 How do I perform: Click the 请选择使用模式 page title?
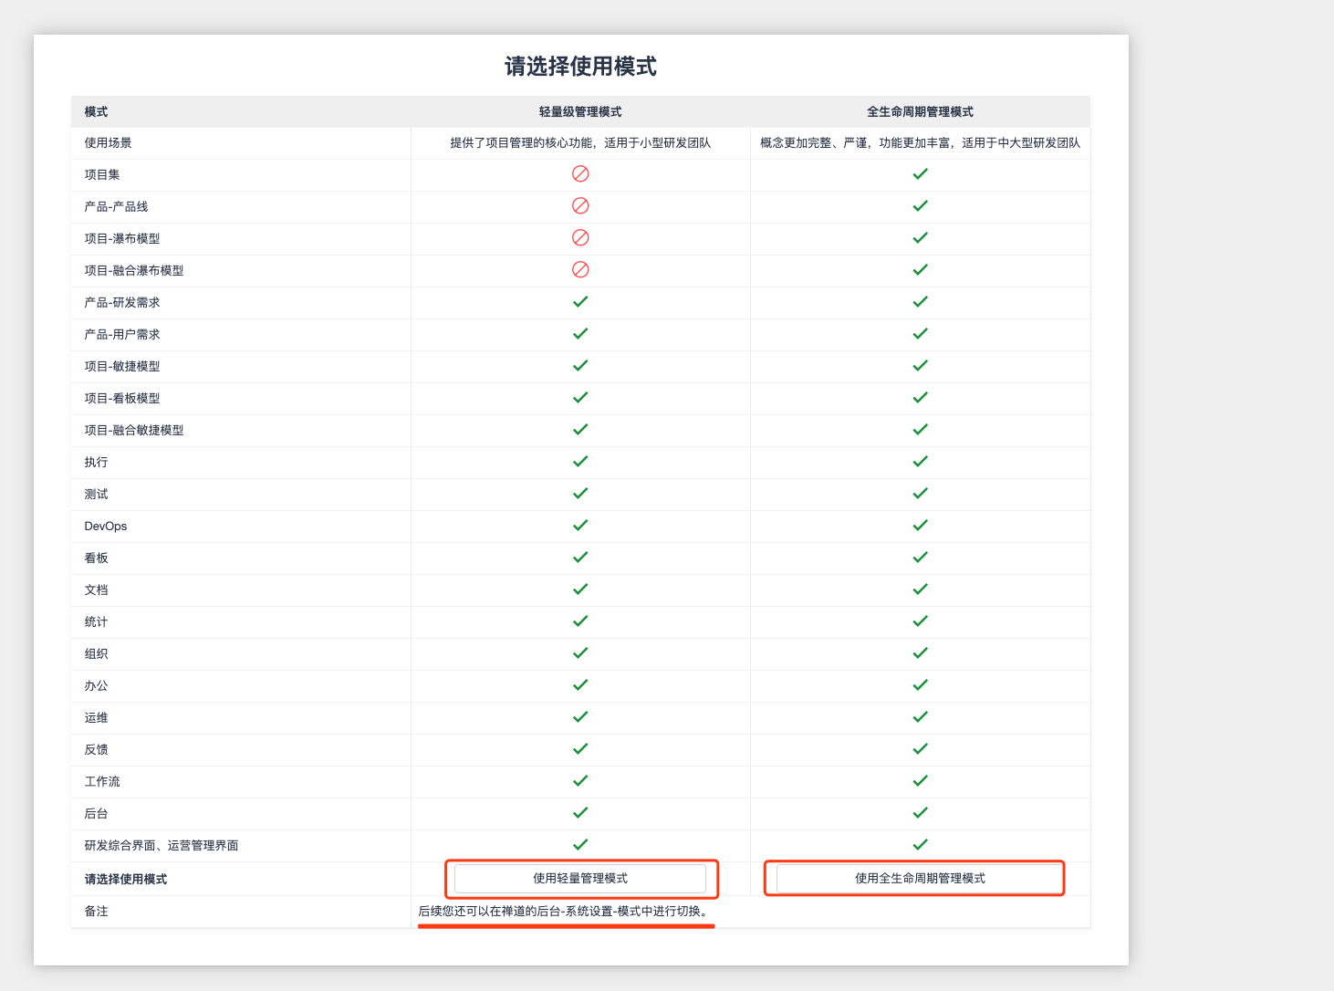click(x=580, y=67)
